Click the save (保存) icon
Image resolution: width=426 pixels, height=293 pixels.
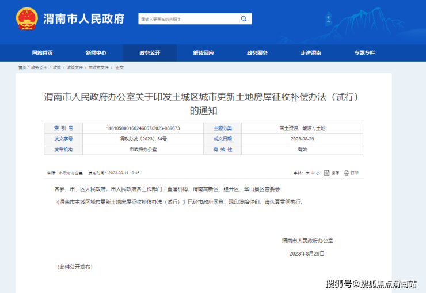point(328,173)
